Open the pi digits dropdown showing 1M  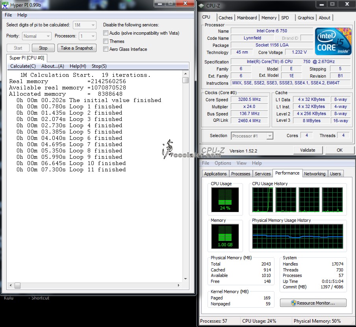(x=84, y=25)
